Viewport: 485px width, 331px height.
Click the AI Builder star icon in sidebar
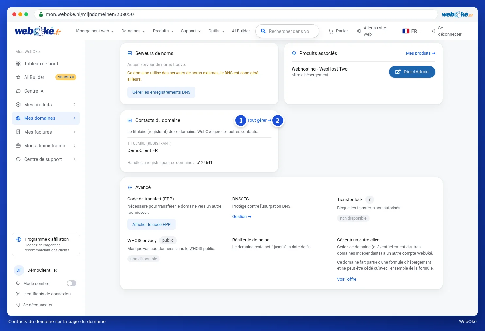pyautogui.click(x=18, y=77)
